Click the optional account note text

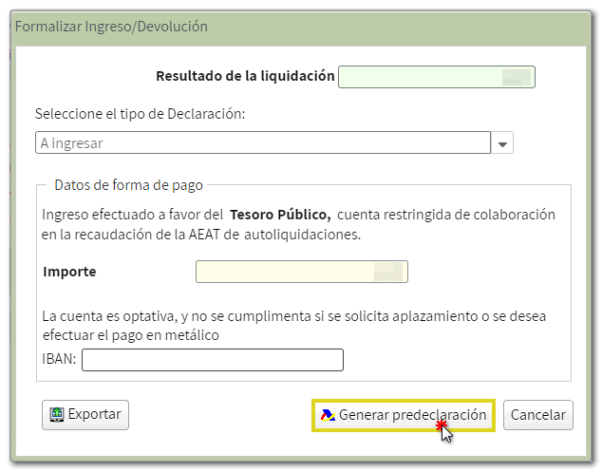point(293,325)
